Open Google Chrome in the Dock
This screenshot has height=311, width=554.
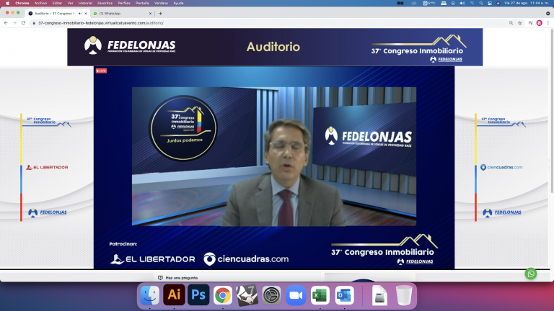coord(223,295)
